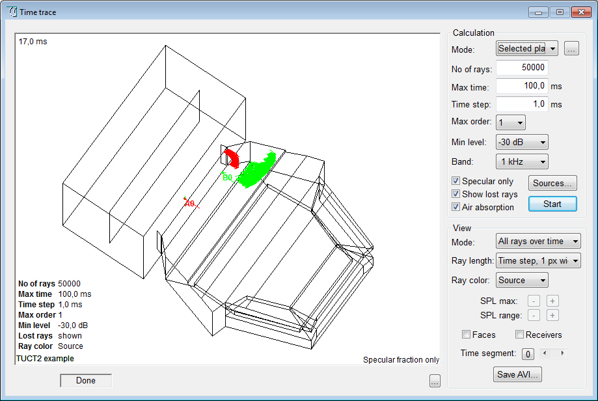The image size is (598, 401).
Task: Click the A0 source marker
Action: coord(189,203)
